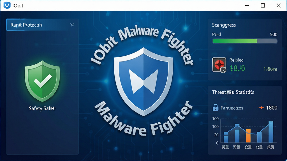Screen dimensions: 287x161
Task: Click the Scanggress heading
Action: pyautogui.click(x=224, y=25)
